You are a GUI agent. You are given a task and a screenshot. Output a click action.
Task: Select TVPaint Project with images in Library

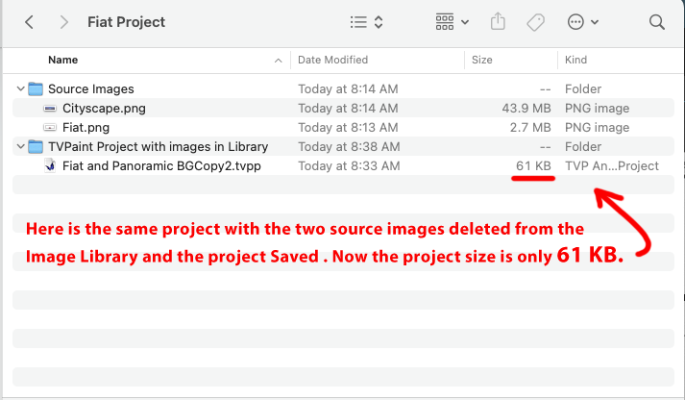click(x=159, y=146)
